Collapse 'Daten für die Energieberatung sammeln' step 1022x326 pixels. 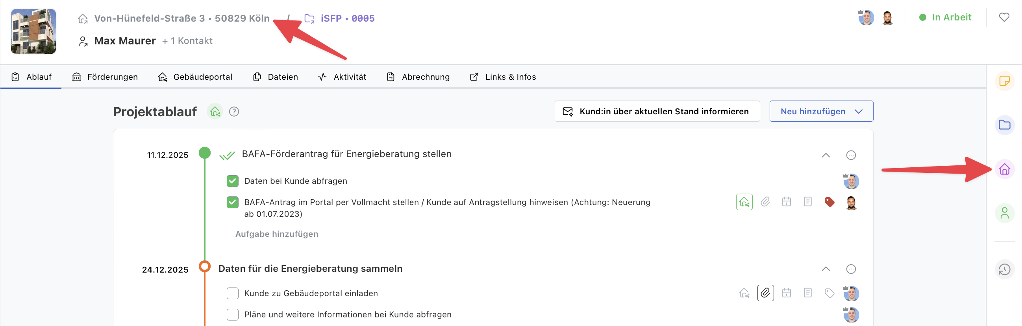pos(826,269)
